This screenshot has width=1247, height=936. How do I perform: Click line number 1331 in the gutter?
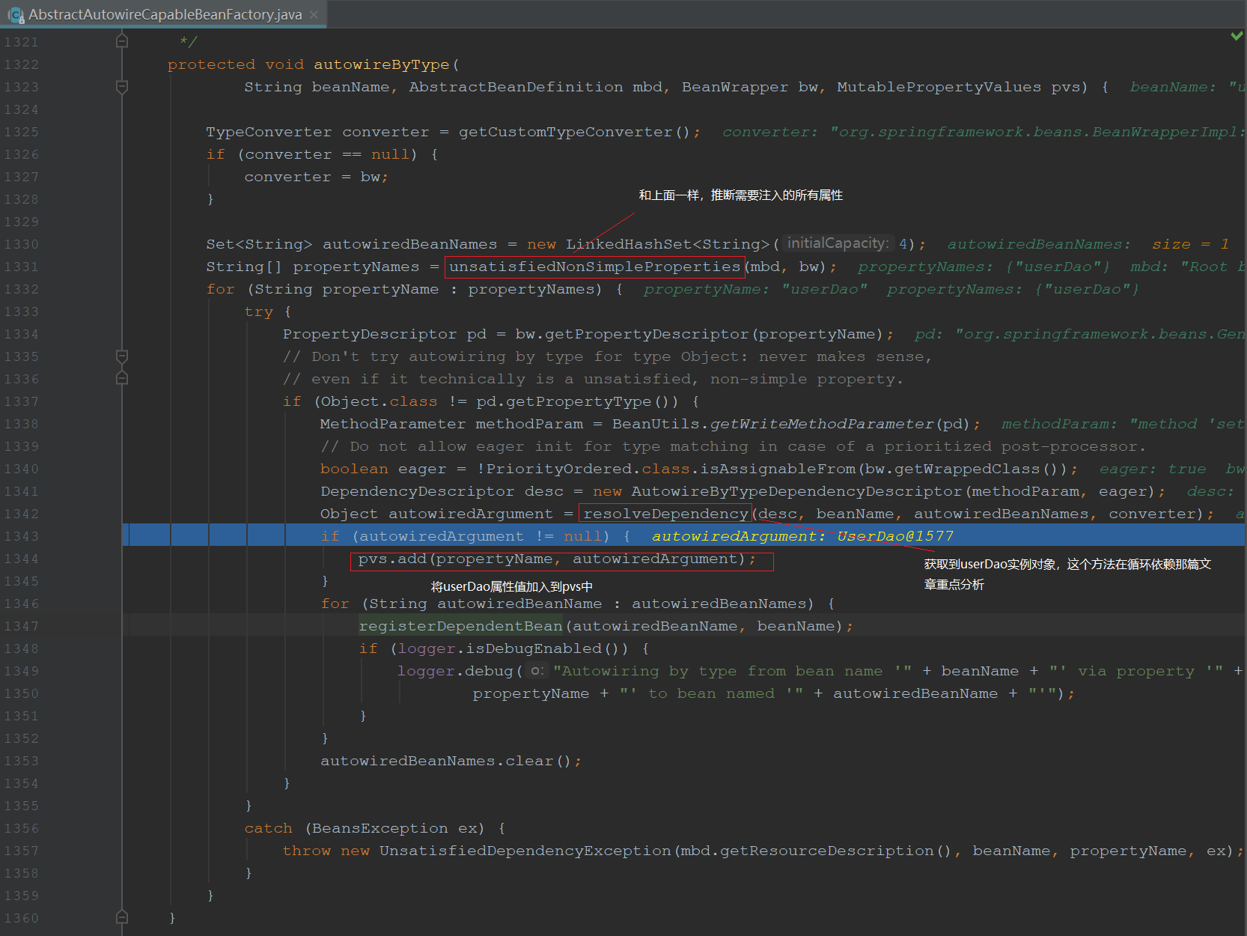(x=21, y=267)
